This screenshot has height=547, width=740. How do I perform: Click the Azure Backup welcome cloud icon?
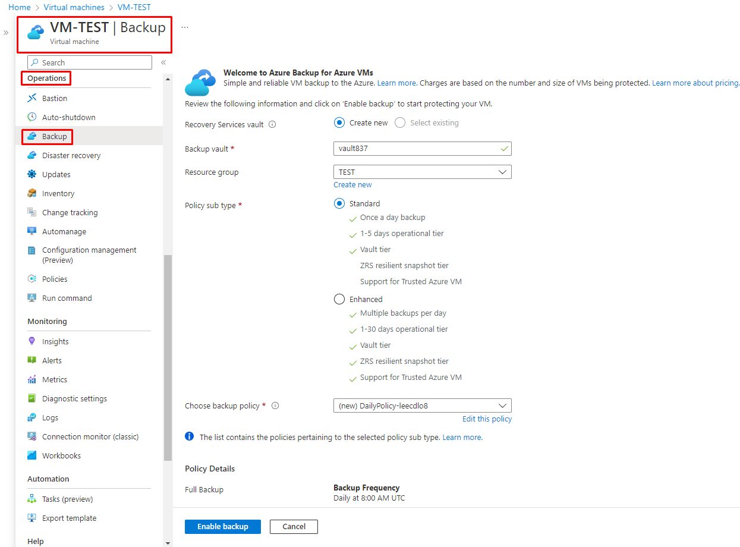[200, 82]
